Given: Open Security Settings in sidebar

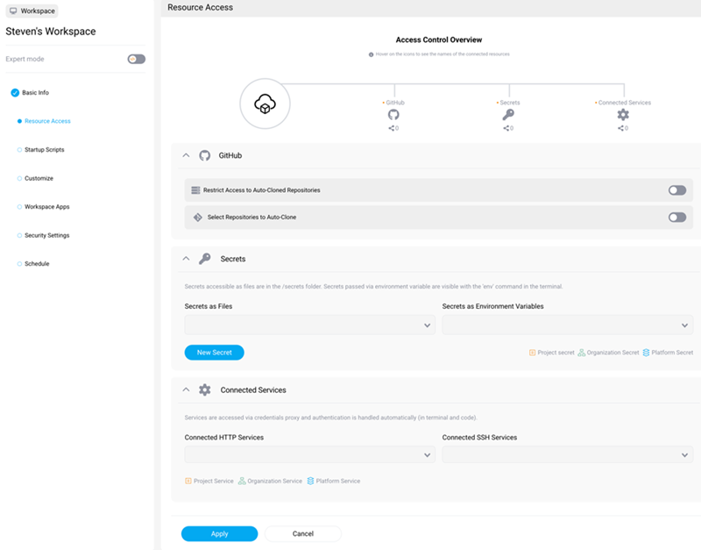Looking at the screenshot, I should pos(46,235).
